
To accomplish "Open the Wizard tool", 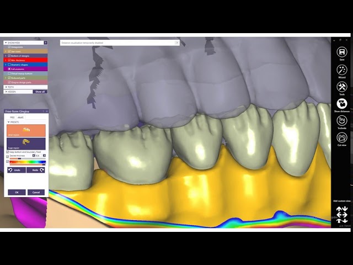I will [x=341, y=71].
